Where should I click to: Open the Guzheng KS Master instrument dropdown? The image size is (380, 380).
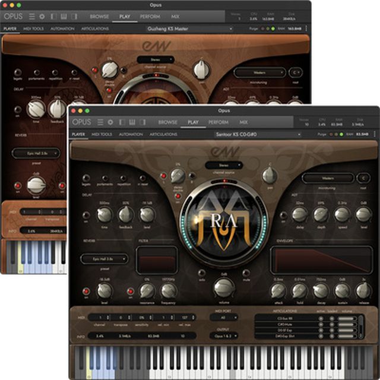[x=189, y=28]
